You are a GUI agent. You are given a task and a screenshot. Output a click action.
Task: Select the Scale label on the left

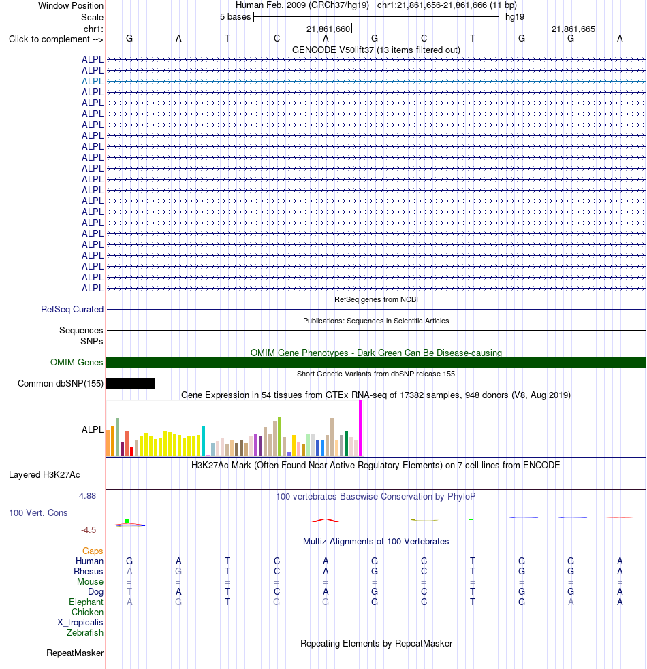coord(92,18)
